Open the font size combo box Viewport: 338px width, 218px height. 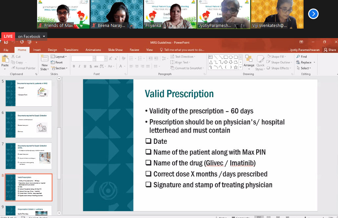(101, 58)
